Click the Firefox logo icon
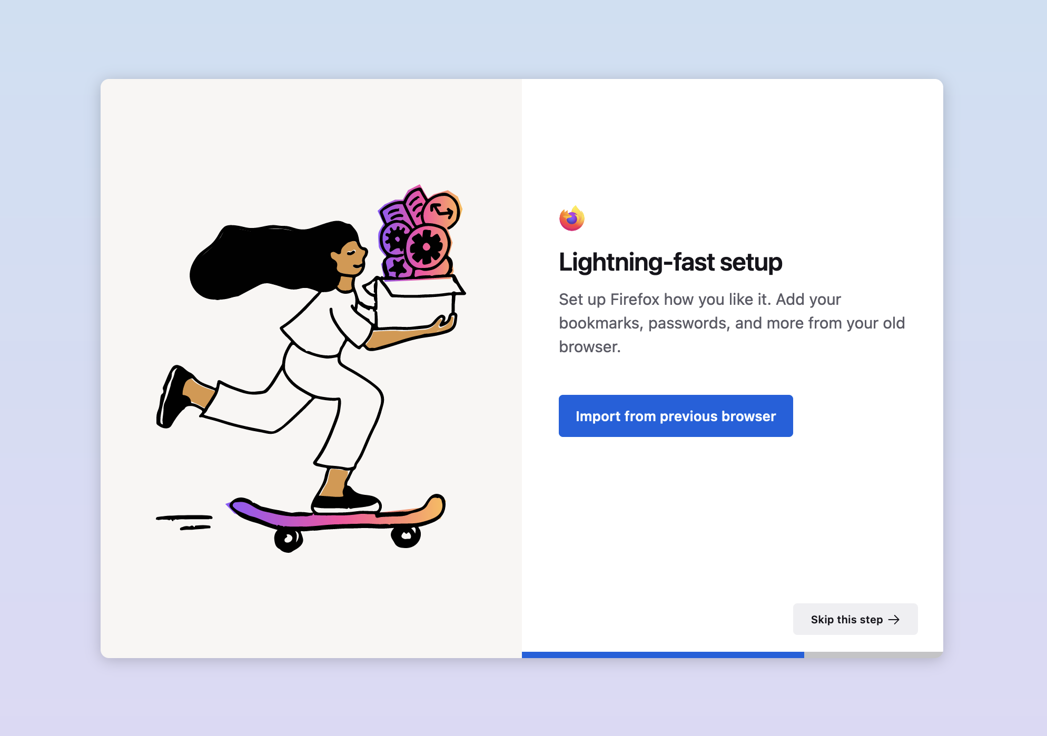Viewport: 1047px width, 736px height. pos(571,218)
